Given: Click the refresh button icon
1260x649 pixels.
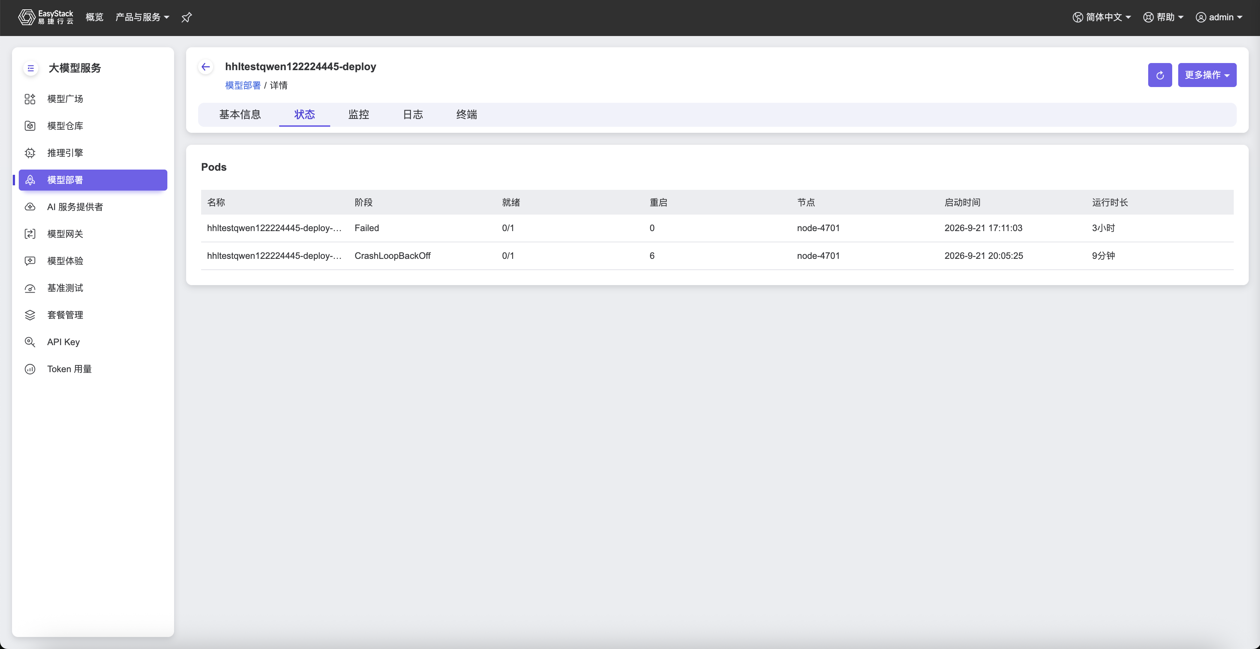Looking at the screenshot, I should tap(1160, 75).
